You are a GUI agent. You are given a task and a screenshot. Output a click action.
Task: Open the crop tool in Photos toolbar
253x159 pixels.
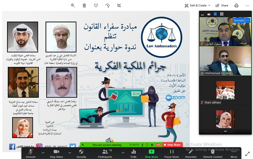point(119,5)
